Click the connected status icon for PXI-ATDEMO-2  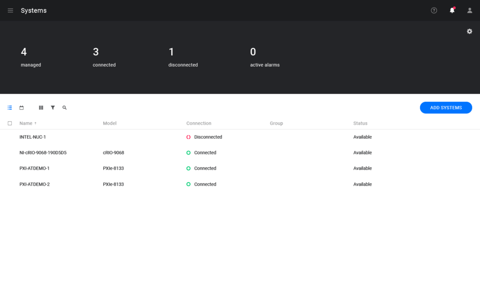(x=188, y=184)
